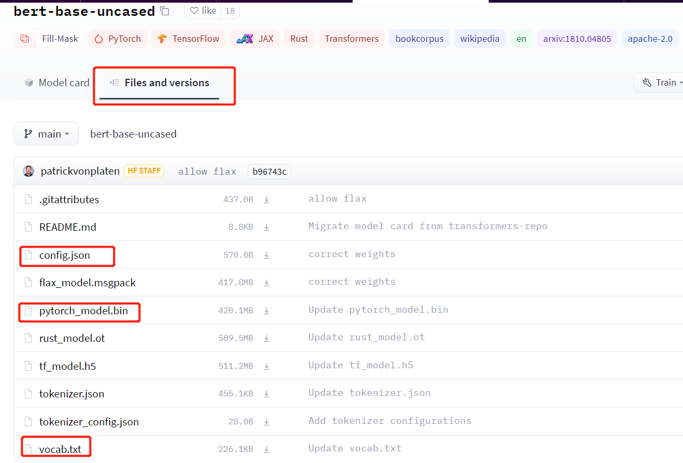Click the file icon beside config.json

point(29,255)
